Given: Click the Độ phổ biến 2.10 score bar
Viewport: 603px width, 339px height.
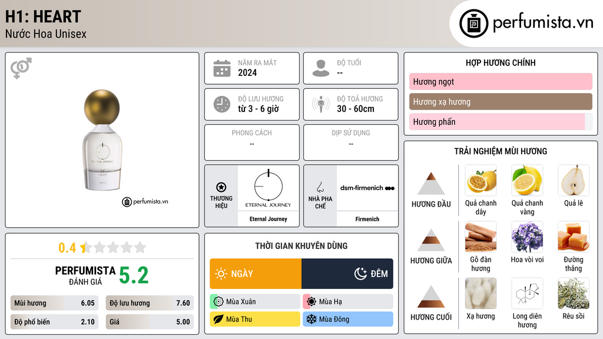Looking at the screenshot, I should coord(55,322).
